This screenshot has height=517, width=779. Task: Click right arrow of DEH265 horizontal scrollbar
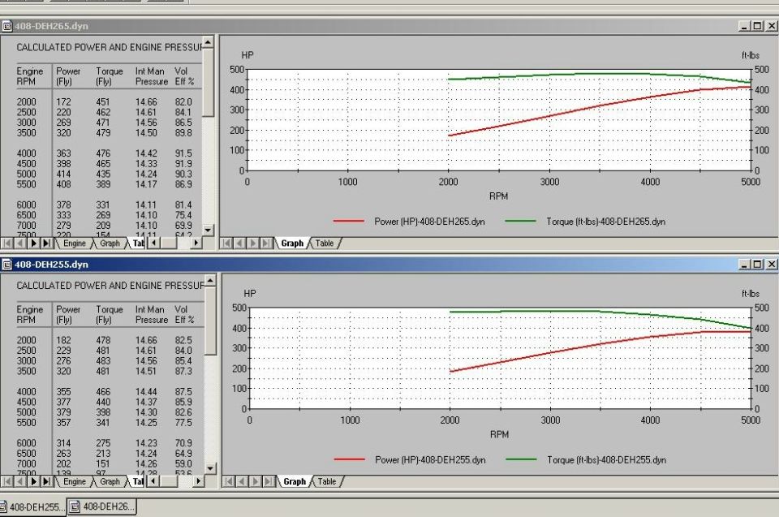[x=196, y=243]
